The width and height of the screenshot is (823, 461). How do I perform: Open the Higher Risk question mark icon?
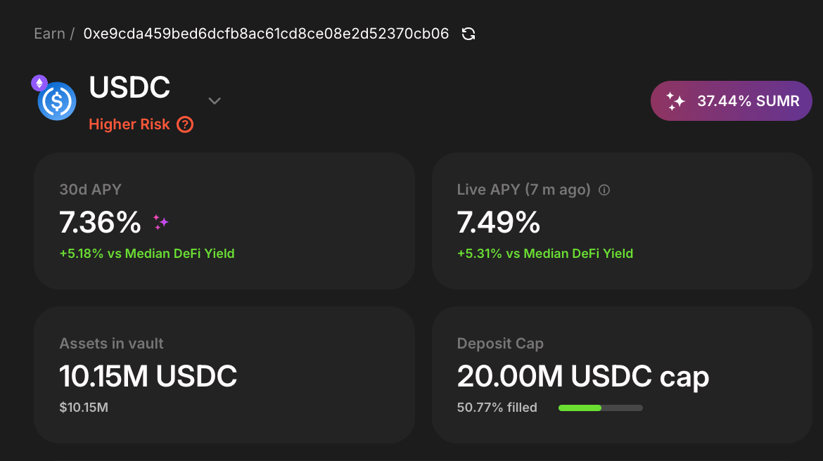tap(185, 125)
